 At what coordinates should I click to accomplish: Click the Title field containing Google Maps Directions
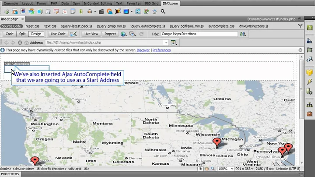coord(199,34)
